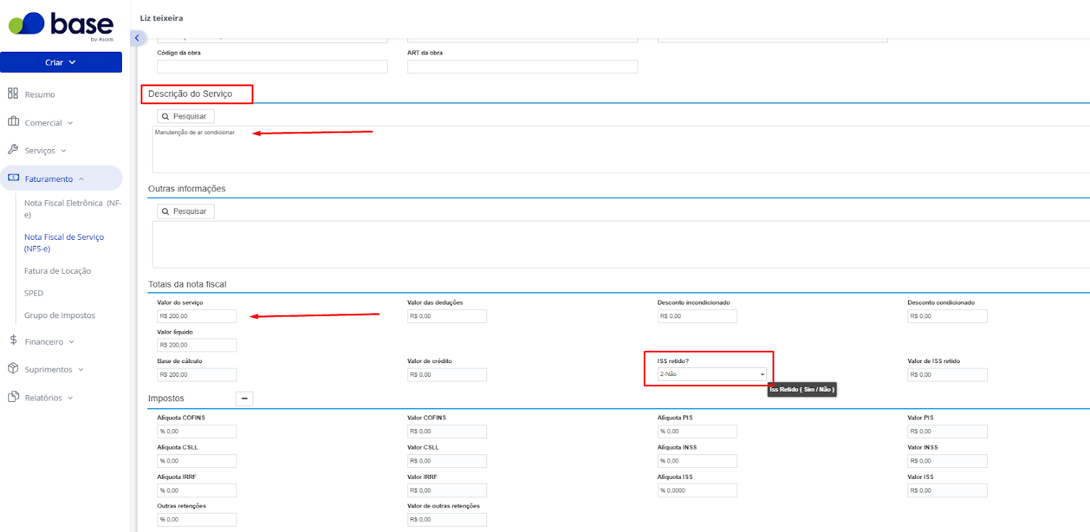Click Pesquisar under Descrição do Serviço
1090x532 pixels.
point(185,116)
